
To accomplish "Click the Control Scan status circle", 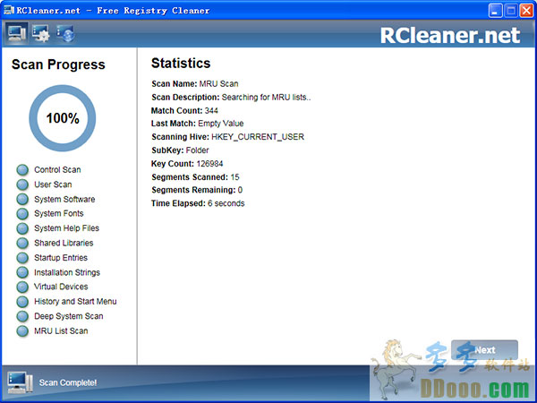I will click(x=22, y=169).
